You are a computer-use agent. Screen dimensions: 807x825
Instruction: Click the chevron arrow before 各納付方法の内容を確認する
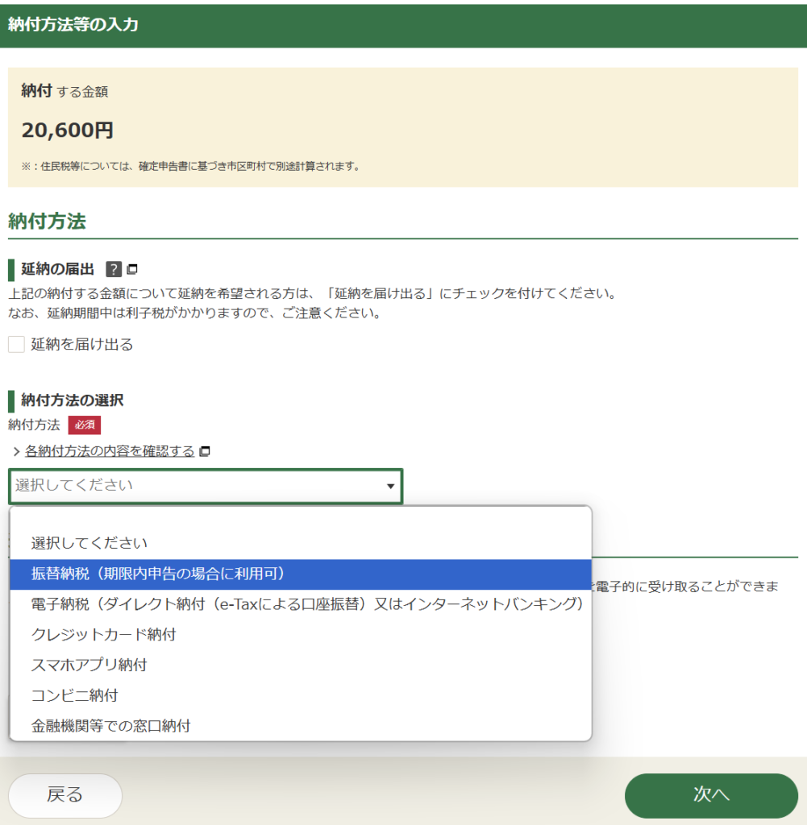point(16,451)
